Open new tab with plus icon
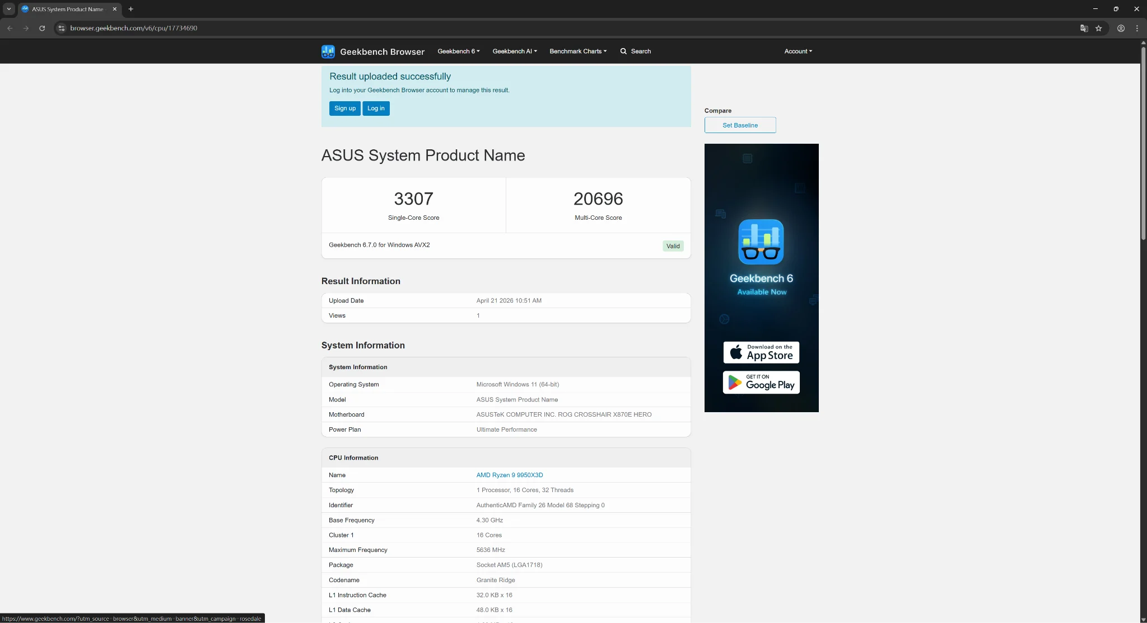 click(130, 9)
